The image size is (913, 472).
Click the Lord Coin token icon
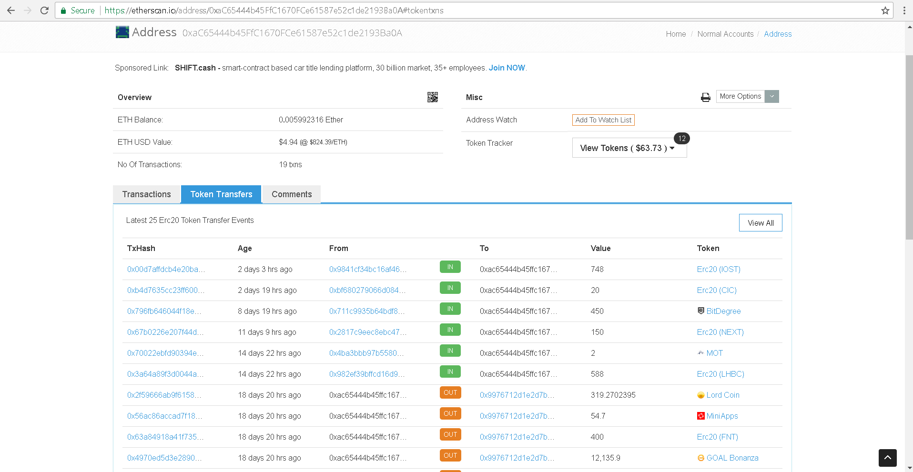click(701, 395)
